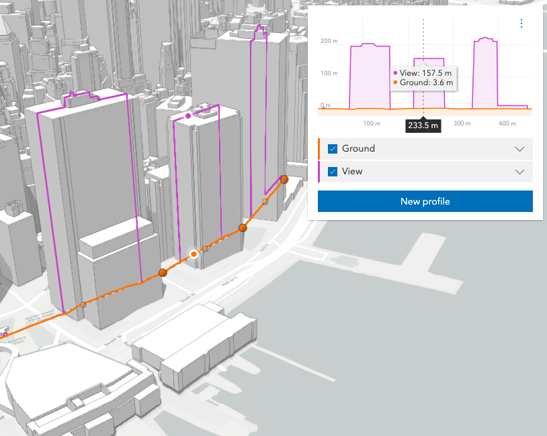Click the orange endpoint vertex atop the waterfront building
This screenshot has height=436, width=547.
coord(284,179)
